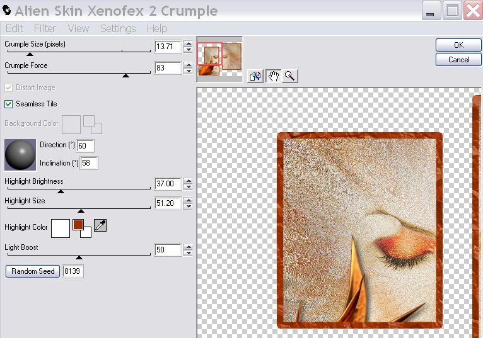
Task: Decrease Light Boost with down arrow
Action: [x=188, y=253]
